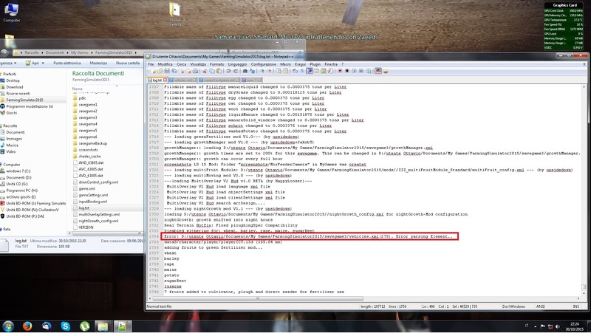Open Skype from the taskbar
The width and height of the screenshot is (591, 333).
65,325
